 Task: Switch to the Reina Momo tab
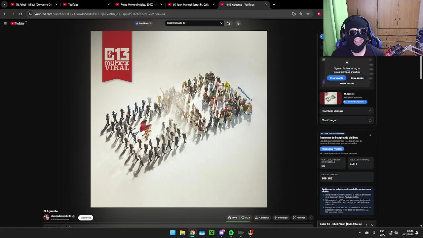click(139, 4)
